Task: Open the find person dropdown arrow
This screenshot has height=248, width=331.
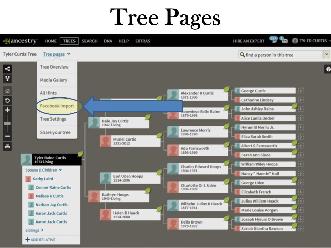Action: (327, 54)
